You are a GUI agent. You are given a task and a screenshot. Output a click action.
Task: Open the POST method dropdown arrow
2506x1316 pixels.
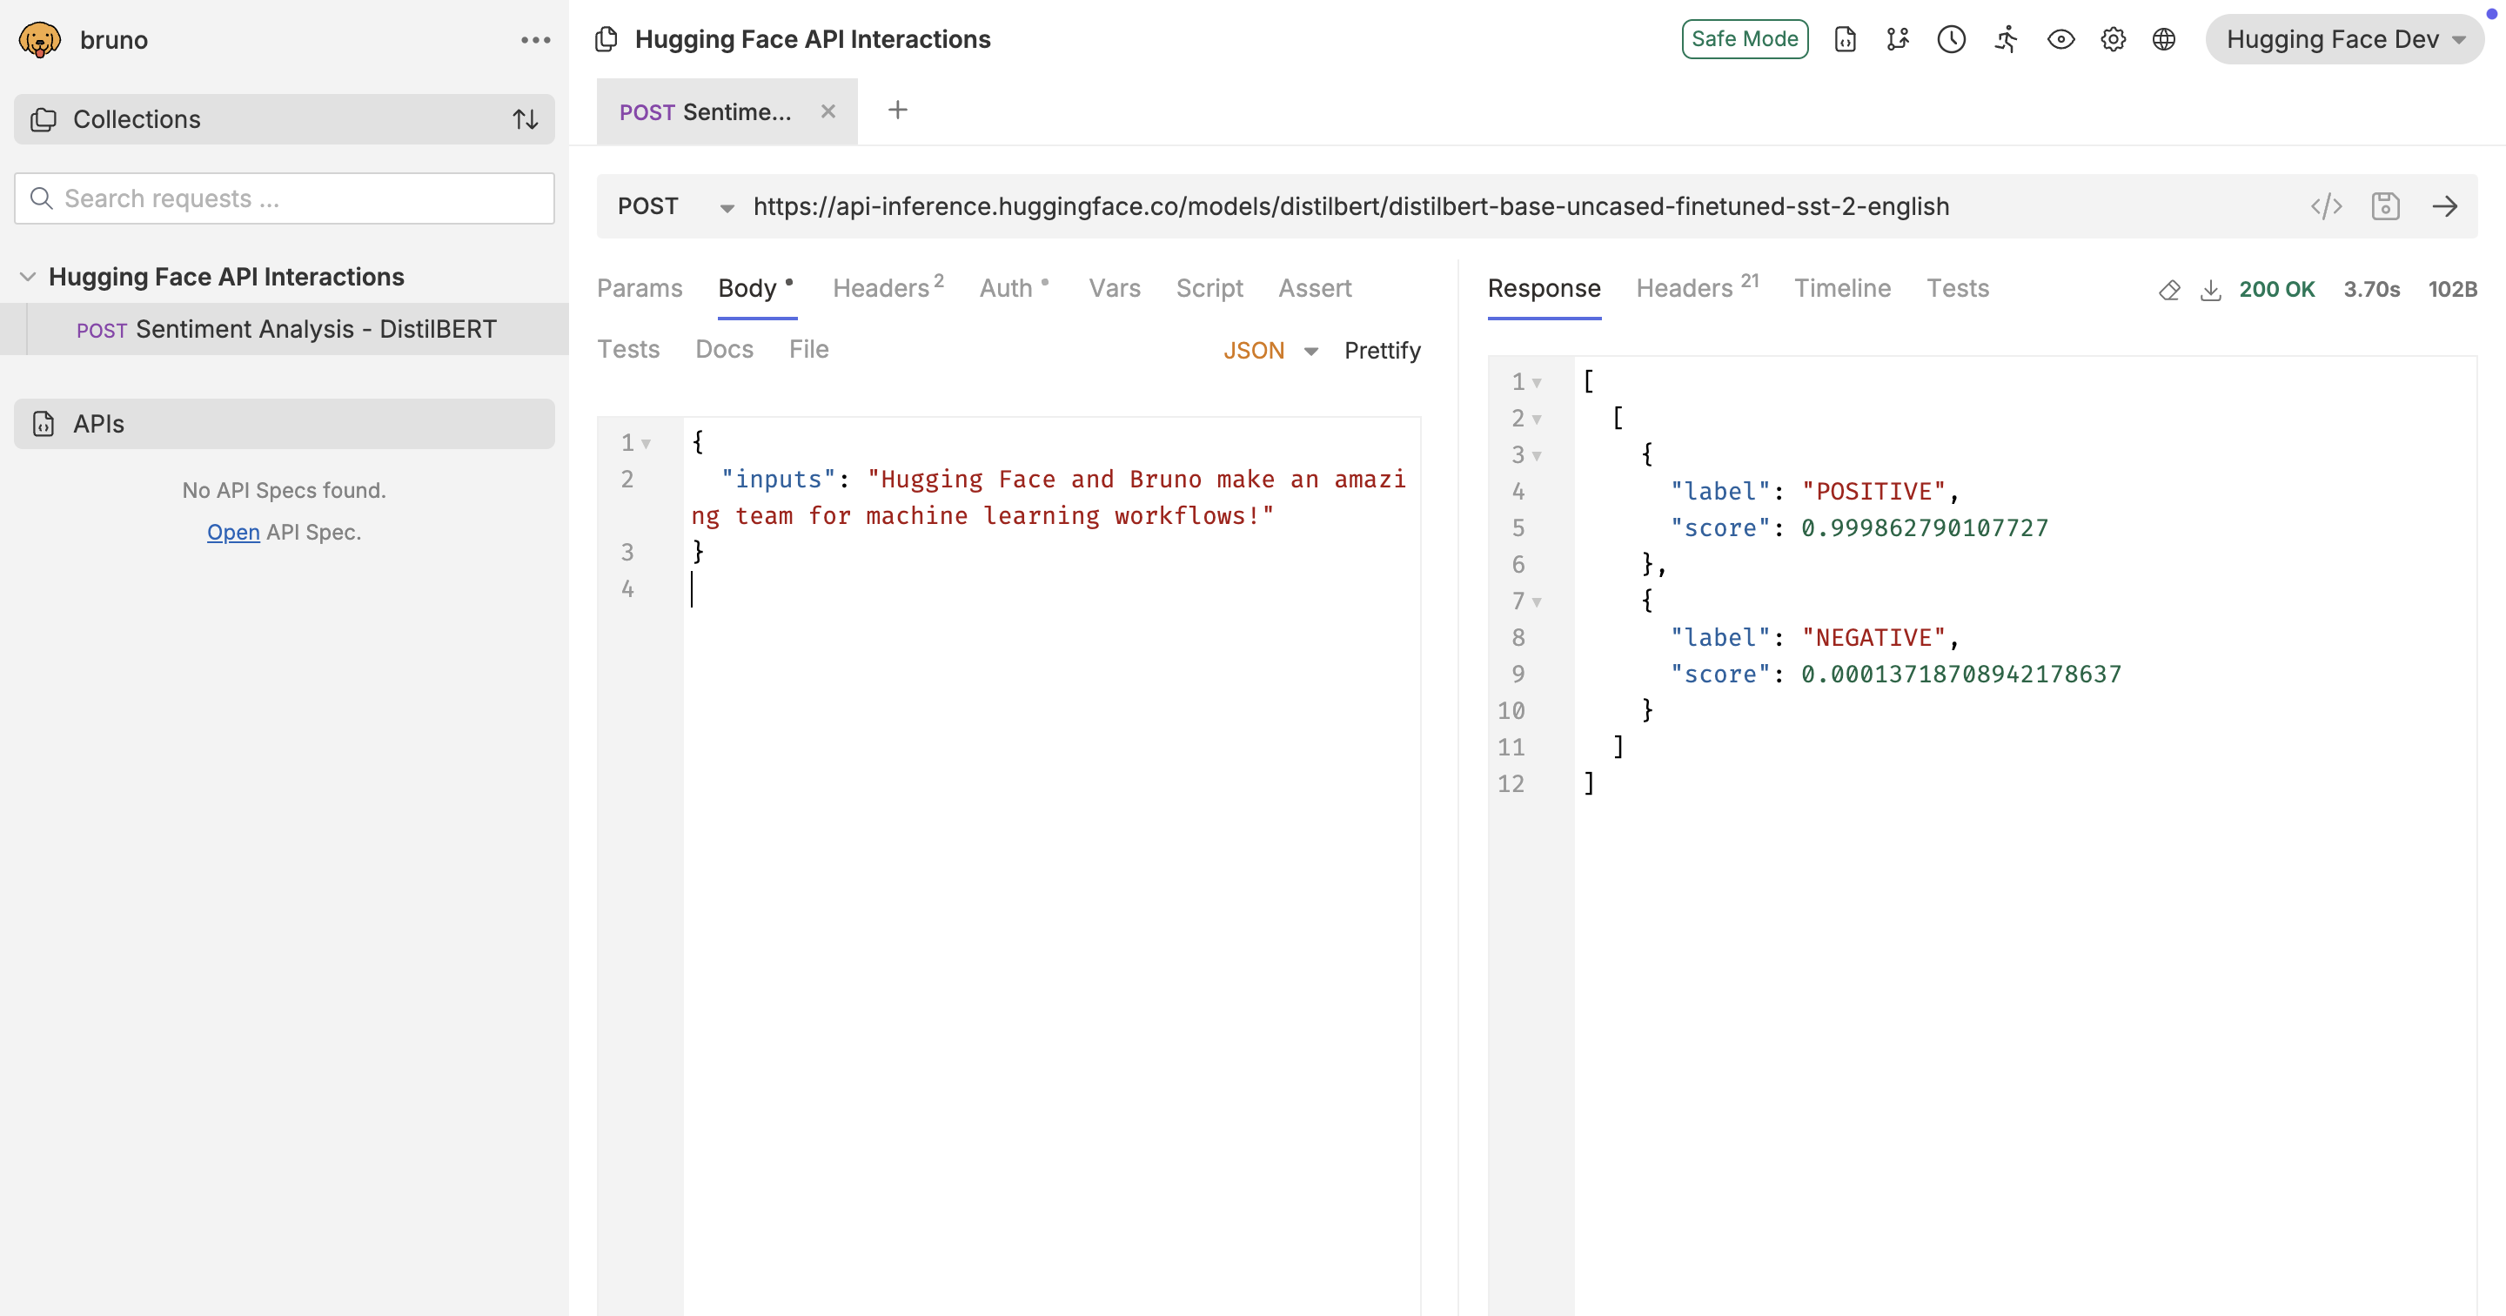(x=727, y=208)
